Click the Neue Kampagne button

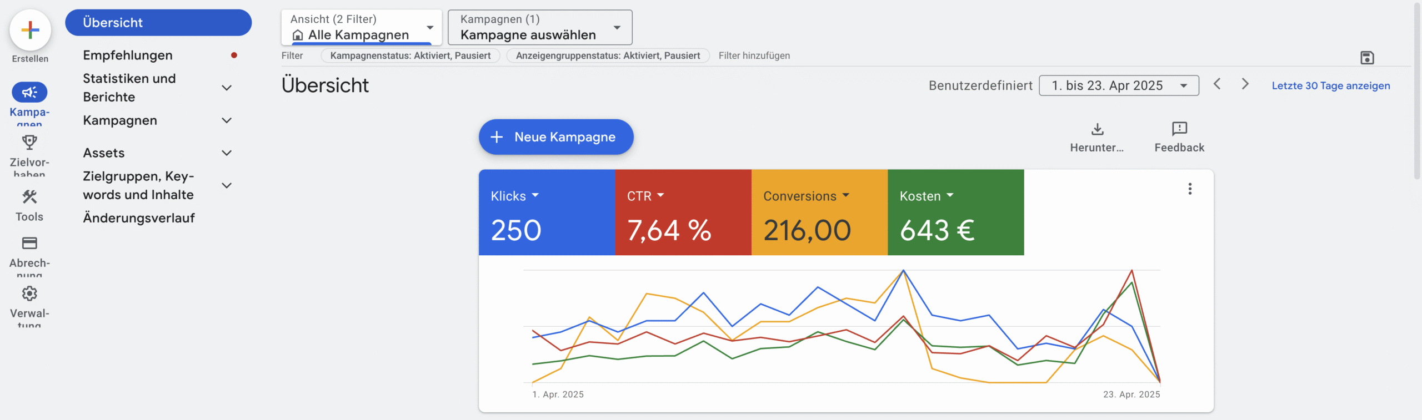pyautogui.click(x=556, y=137)
